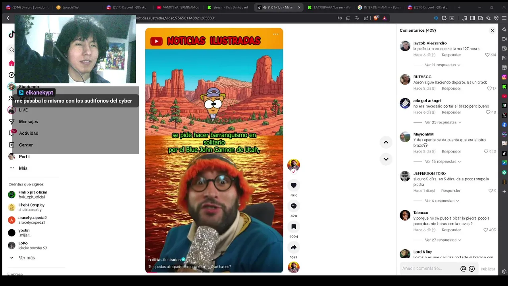Image resolution: width=508 pixels, height=286 pixels.
Task: Expand Ver 6 respuestas
Action: pos(441,201)
